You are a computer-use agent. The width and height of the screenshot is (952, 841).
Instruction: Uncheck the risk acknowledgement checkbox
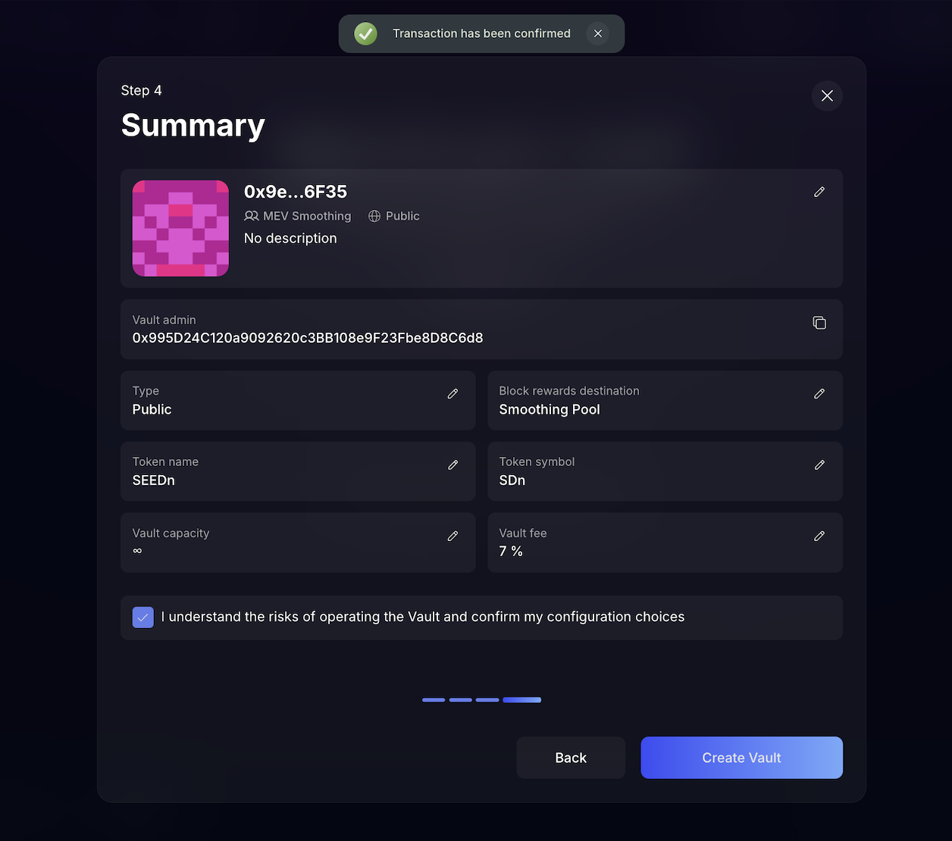point(143,617)
